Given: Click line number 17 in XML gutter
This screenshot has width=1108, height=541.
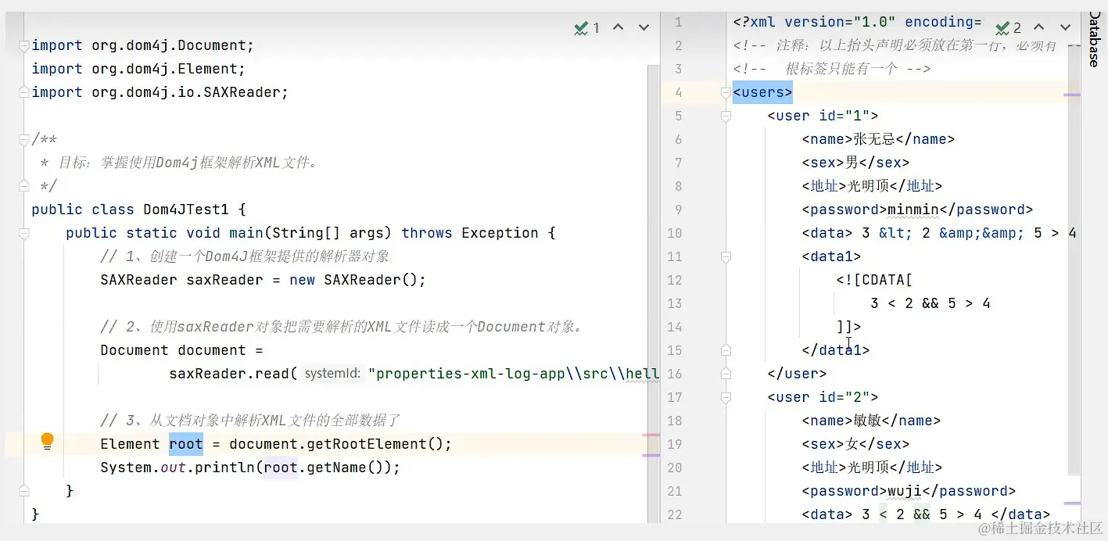Looking at the screenshot, I should pyautogui.click(x=674, y=397).
